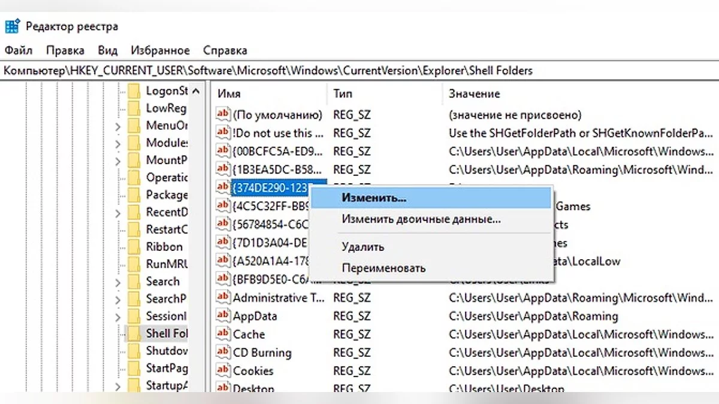719x404 pixels.
Task: Click the value C:\Users\User\AppData\Roaming of AppData
Action: (x=533, y=316)
